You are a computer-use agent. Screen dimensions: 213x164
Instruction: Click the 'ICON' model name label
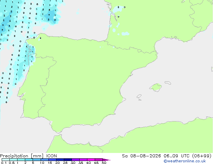51,156
